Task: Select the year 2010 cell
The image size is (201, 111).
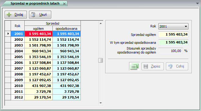Action: coord(18,86)
